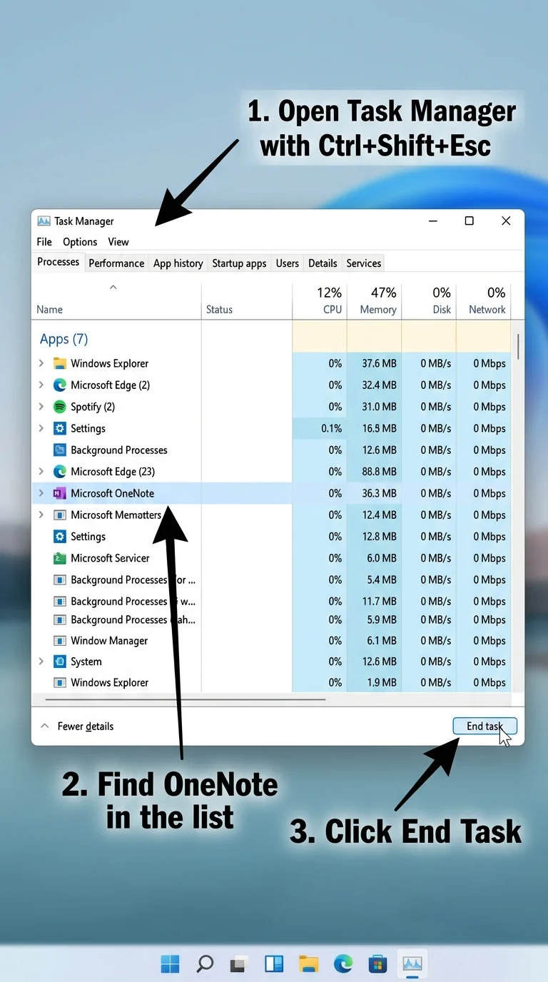The image size is (548, 982).
Task: Sort by the Name column header
Action: [x=49, y=310]
